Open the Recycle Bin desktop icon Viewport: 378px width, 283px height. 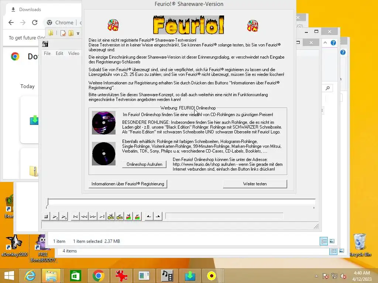point(360,245)
